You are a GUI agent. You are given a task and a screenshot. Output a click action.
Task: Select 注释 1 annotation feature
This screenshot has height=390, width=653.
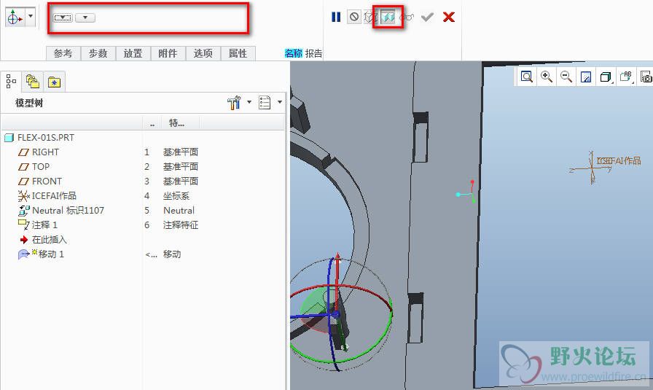[44, 225]
